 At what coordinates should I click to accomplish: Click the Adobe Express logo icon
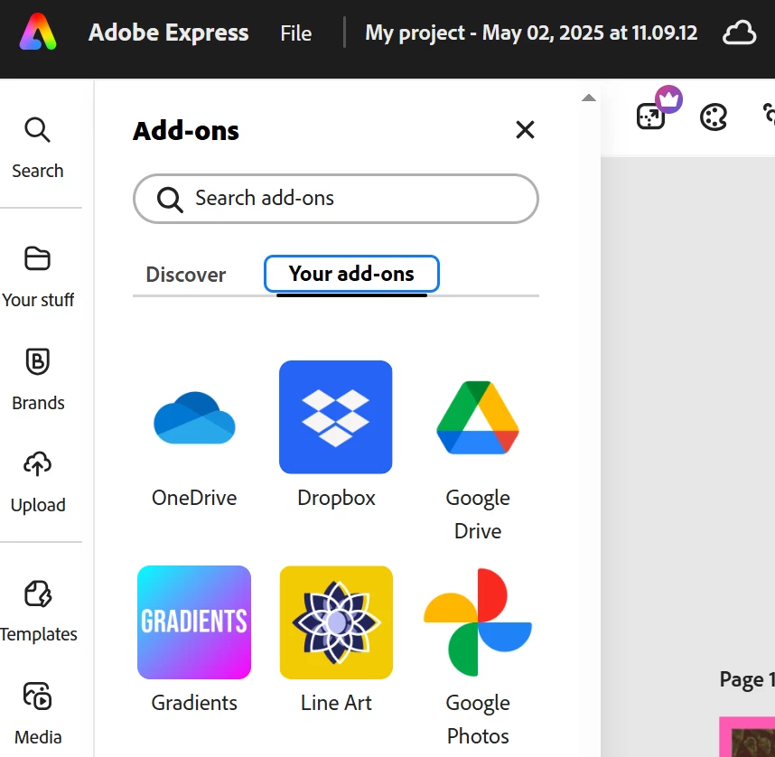pyautogui.click(x=38, y=33)
